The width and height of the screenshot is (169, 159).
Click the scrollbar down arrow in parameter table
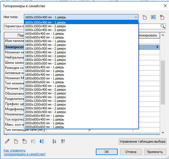(163, 133)
